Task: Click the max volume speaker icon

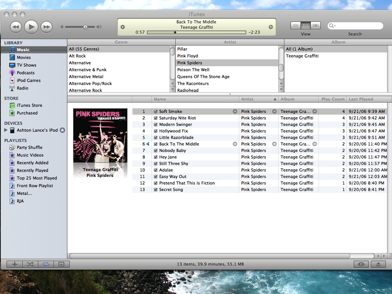Action: tap(99, 27)
